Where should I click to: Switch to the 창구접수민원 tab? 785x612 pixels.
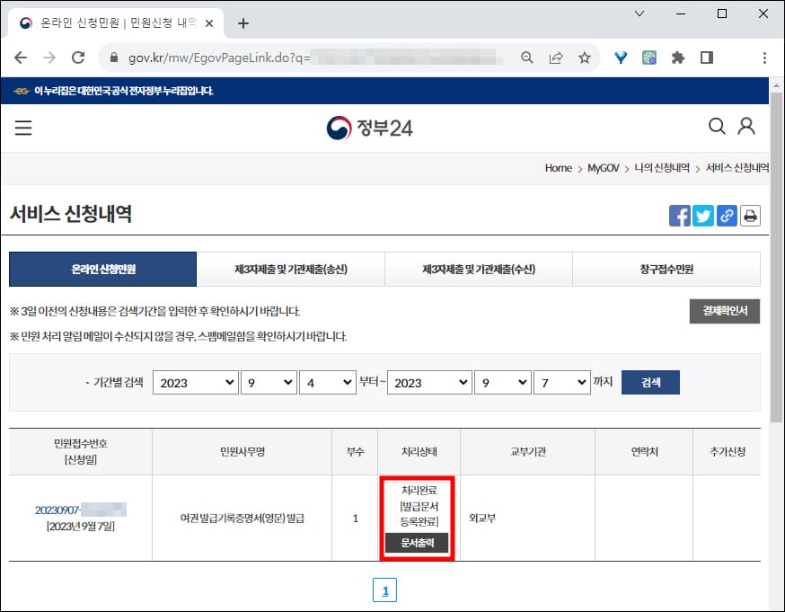point(667,269)
